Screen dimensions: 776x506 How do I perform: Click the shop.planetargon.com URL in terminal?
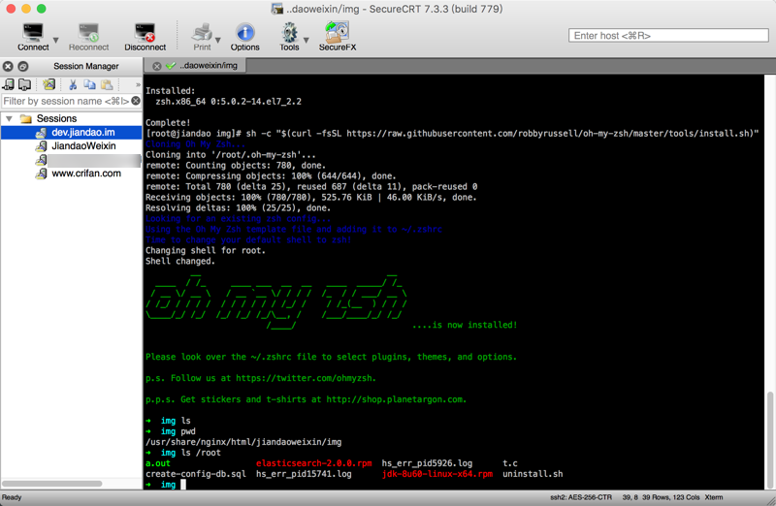tap(396, 399)
